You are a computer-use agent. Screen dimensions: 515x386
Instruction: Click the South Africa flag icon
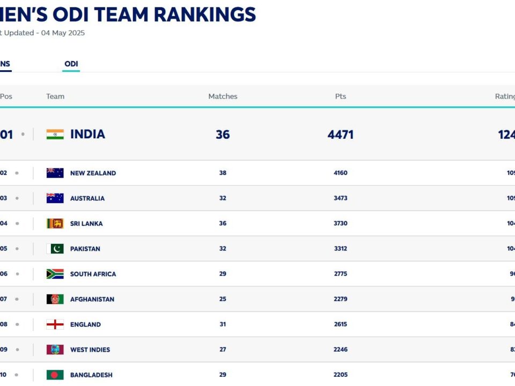coord(55,274)
